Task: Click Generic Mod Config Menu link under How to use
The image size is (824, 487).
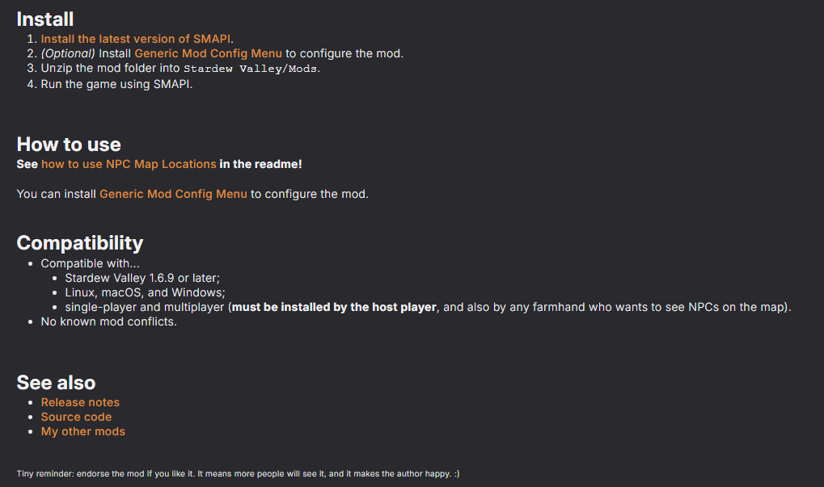Action: tap(173, 194)
